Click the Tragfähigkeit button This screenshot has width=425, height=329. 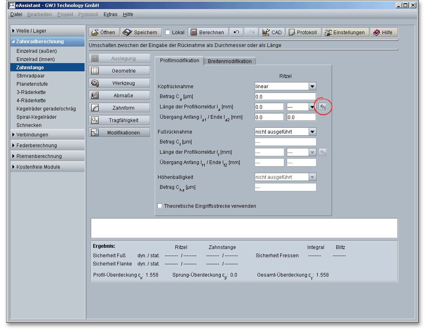click(120, 120)
